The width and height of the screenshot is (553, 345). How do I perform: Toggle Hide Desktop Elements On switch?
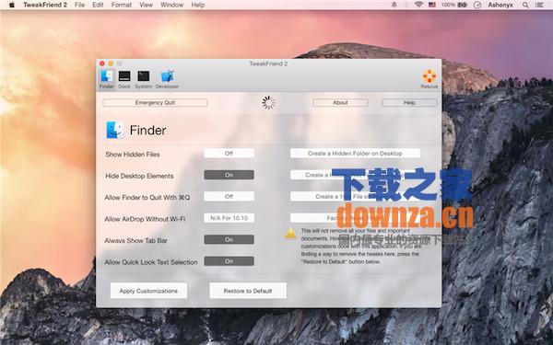(229, 175)
